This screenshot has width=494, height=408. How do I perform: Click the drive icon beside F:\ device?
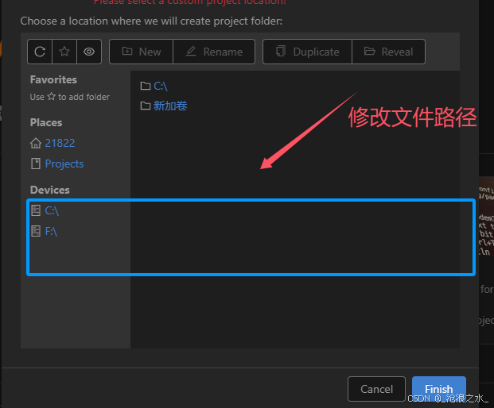pos(36,231)
